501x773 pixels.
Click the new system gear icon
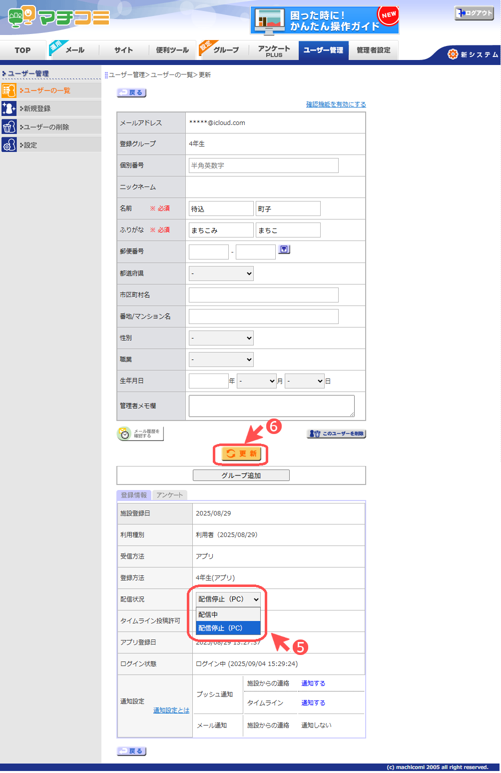coord(453,54)
